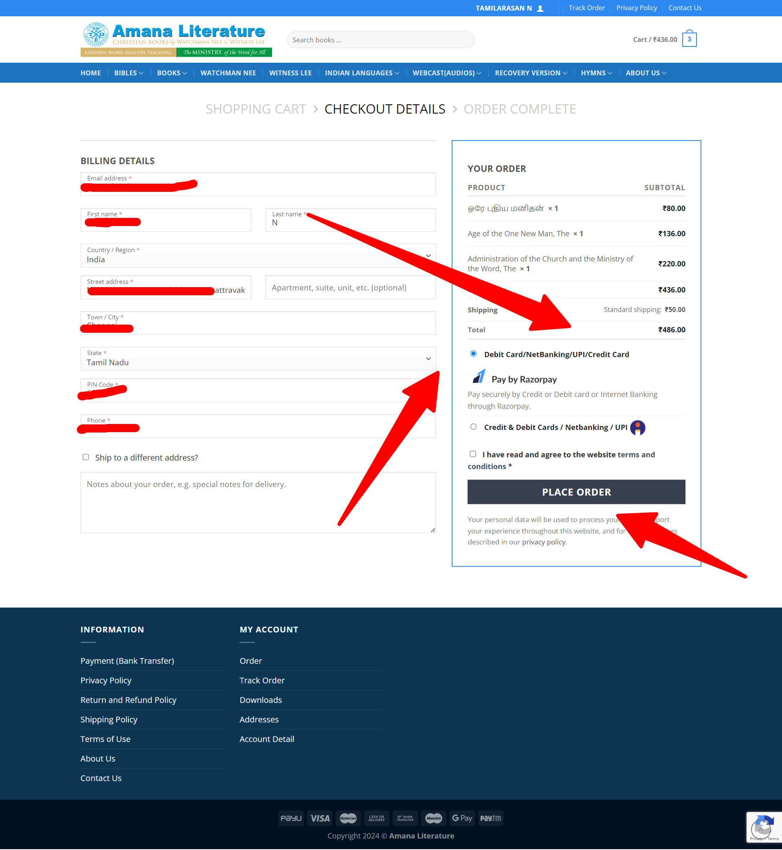Open the WATCHMAN NEE menu item

228,73
